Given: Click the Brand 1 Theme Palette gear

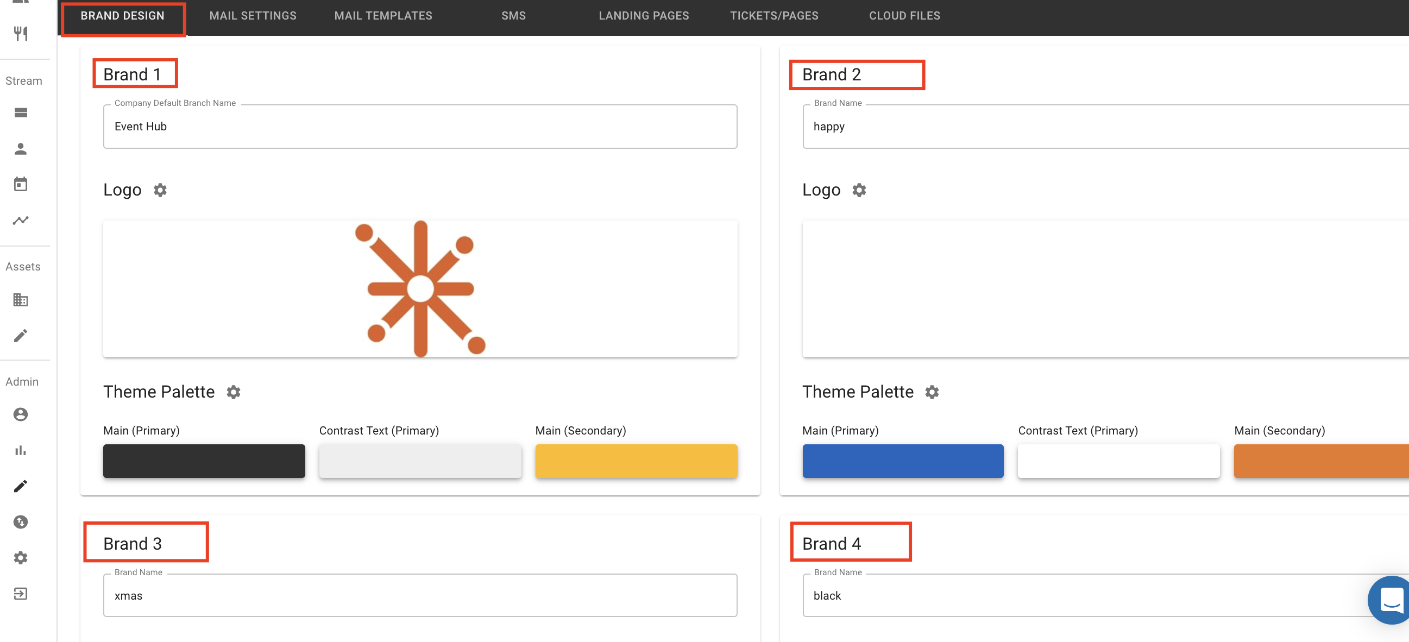Looking at the screenshot, I should [234, 392].
